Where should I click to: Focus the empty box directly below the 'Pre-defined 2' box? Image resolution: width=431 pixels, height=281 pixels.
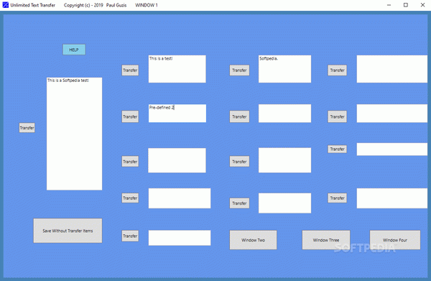177,160
